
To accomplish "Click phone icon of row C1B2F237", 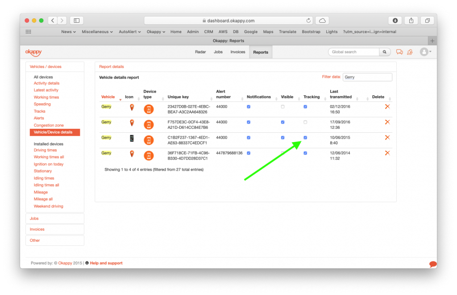I will click(x=132, y=138).
